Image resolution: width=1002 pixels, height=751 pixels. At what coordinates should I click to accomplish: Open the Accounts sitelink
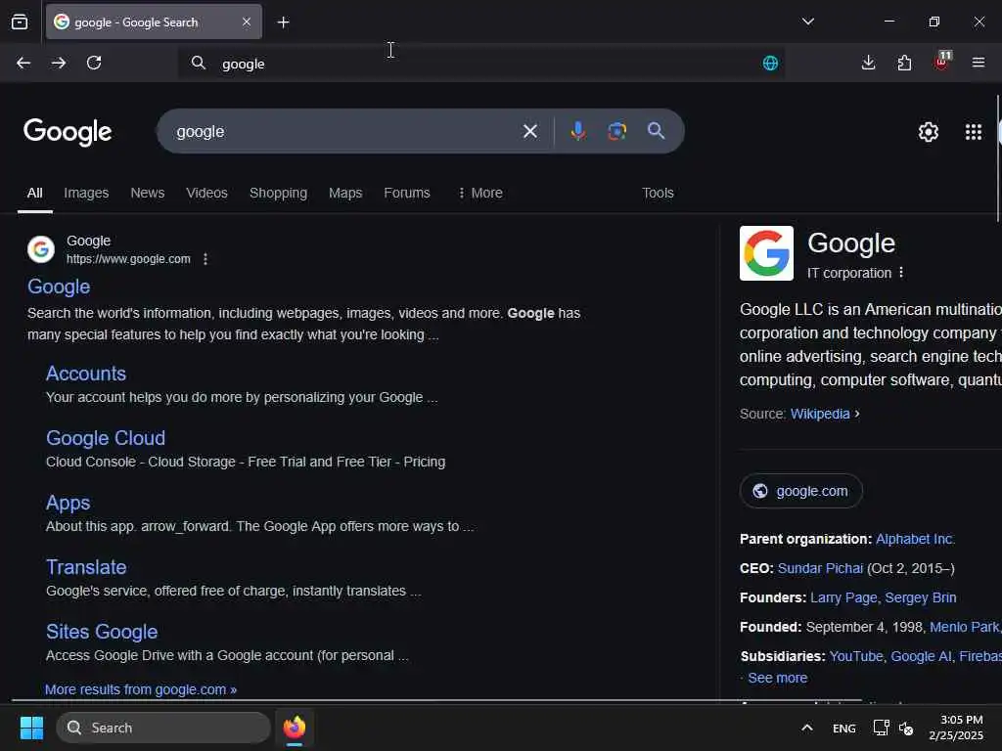pyautogui.click(x=86, y=374)
